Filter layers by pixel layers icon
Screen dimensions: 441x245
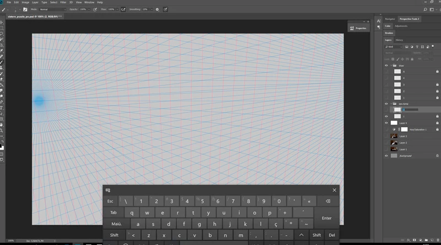click(x=407, y=47)
